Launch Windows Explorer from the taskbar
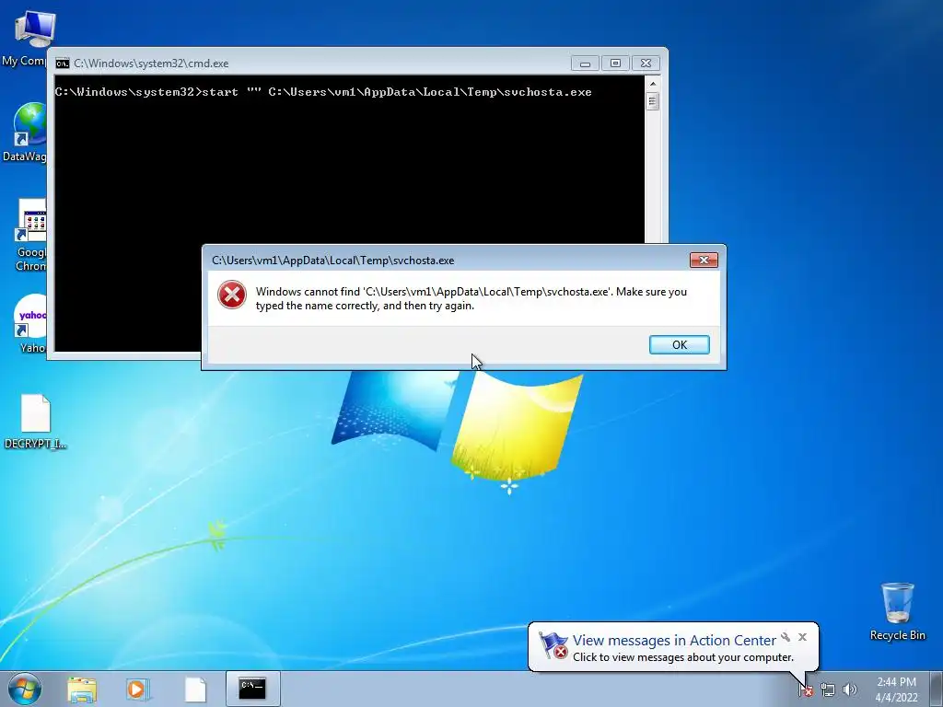943x707 pixels. tap(82, 689)
